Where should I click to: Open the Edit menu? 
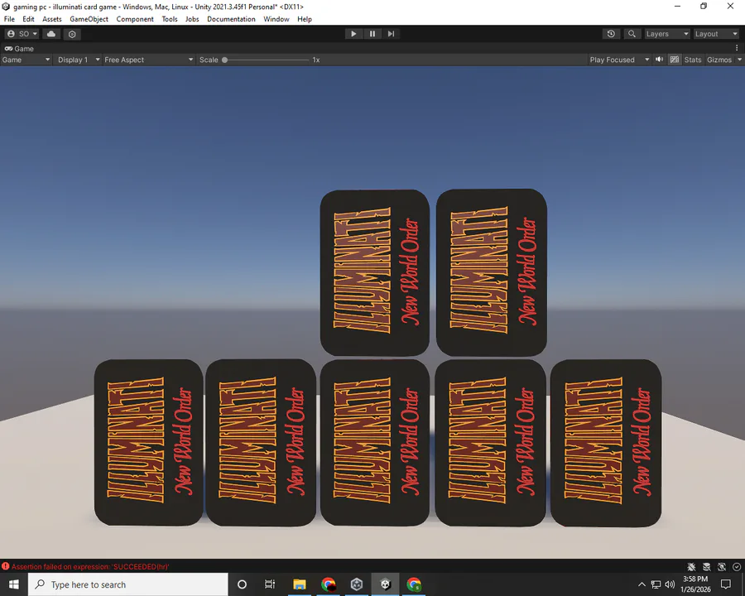(x=28, y=19)
